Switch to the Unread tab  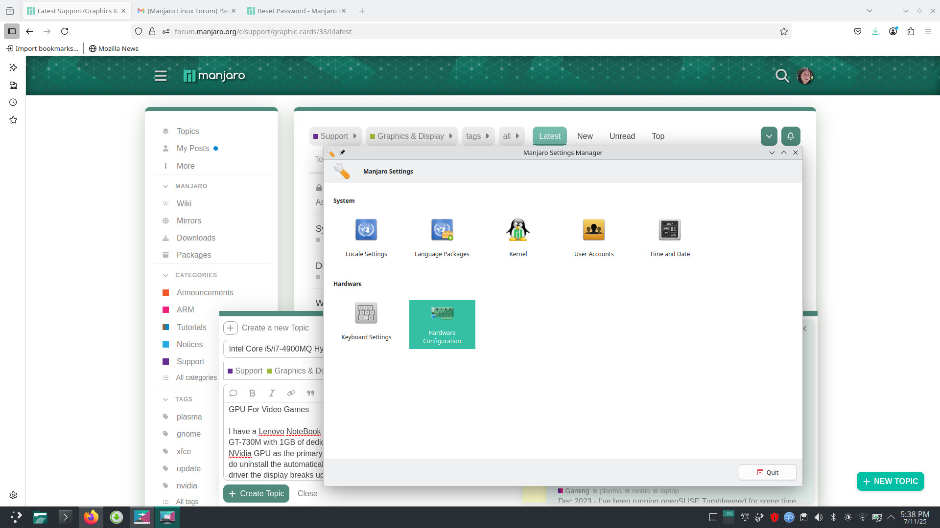click(x=622, y=136)
